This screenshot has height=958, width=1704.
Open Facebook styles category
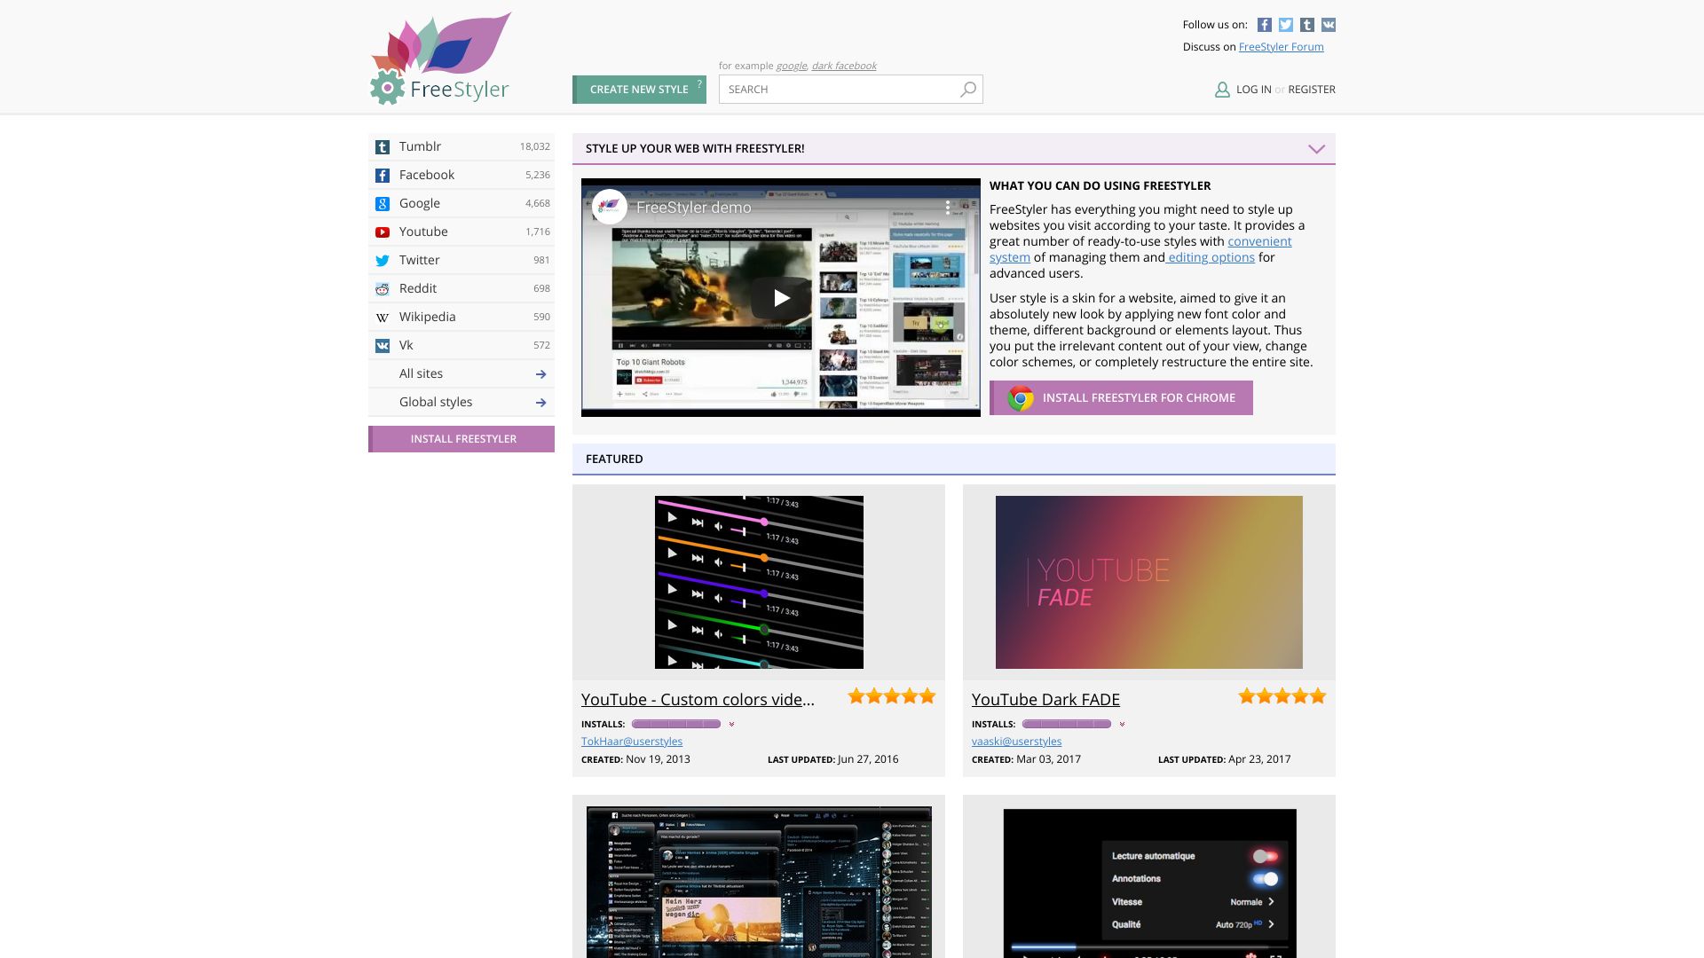[x=461, y=176]
